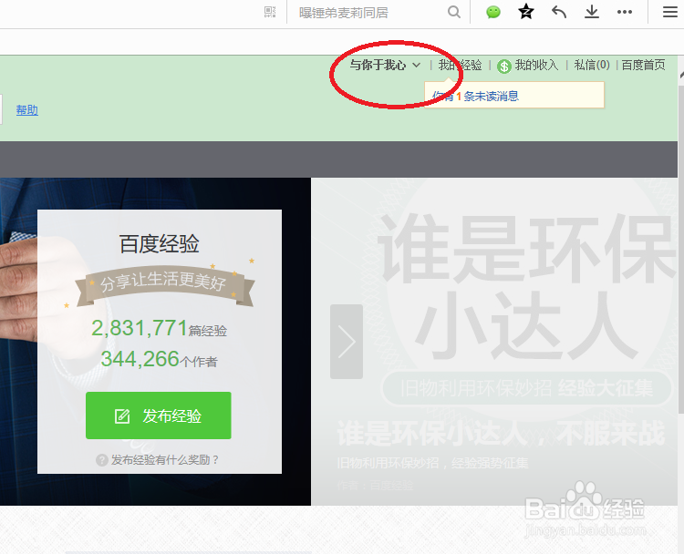The width and height of the screenshot is (684, 554).
Task: Click the 344,266 个作者 count
Action: [x=160, y=360]
